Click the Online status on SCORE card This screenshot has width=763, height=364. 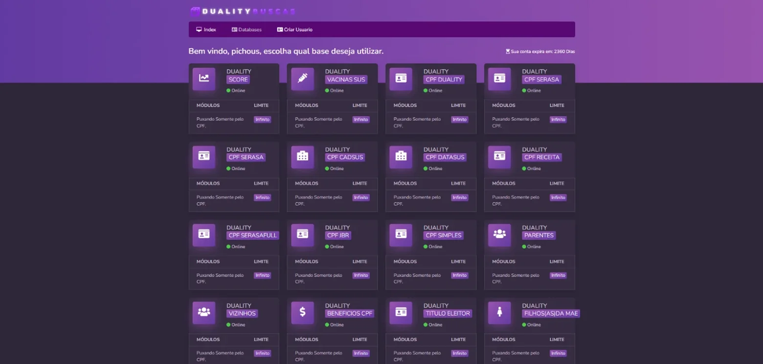[x=236, y=91]
